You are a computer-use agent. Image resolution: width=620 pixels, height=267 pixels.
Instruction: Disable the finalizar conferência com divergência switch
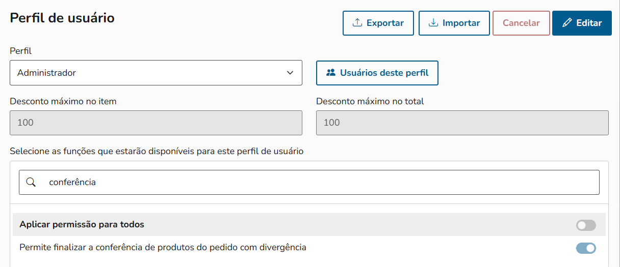[586, 248]
